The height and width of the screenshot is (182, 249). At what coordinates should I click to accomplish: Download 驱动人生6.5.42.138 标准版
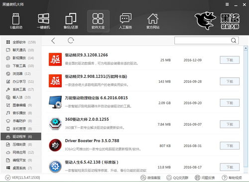(x=230, y=167)
